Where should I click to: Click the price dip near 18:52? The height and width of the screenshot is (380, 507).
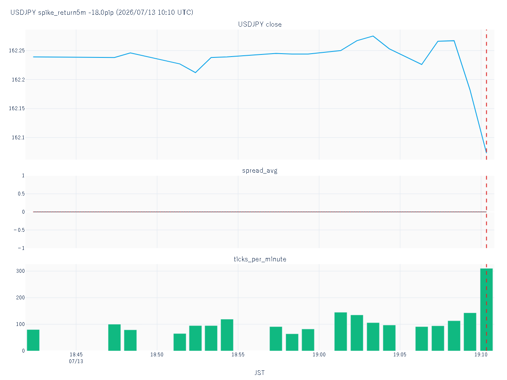click(x=195, y=73)
